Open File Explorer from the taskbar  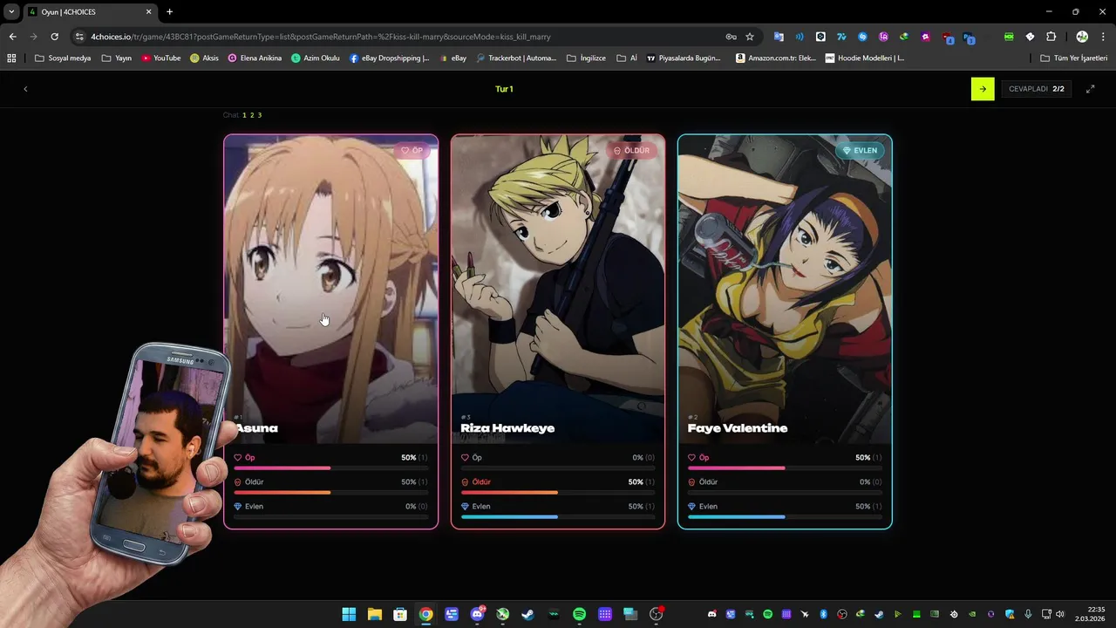coord(374,614)
